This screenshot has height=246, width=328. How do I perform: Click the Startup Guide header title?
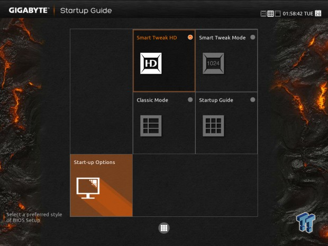(86, 11)
